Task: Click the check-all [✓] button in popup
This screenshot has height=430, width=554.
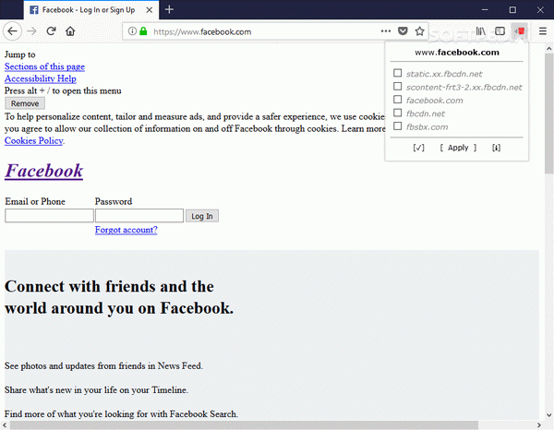Action: (418, 148)
